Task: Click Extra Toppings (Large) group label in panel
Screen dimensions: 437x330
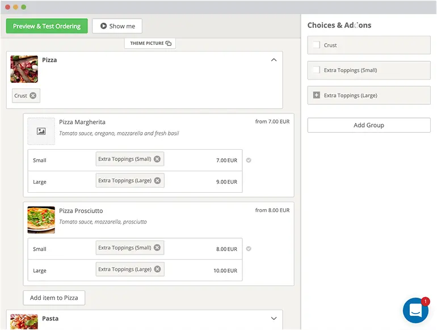Action: [350, 95]
